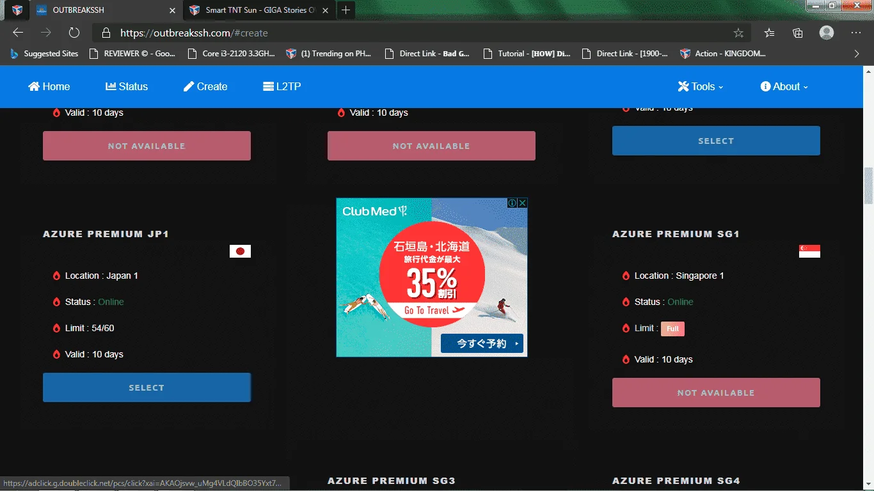874x491 pixels.
Task: Open Core i3-2120 bookmark
Action: click(231, 54)
